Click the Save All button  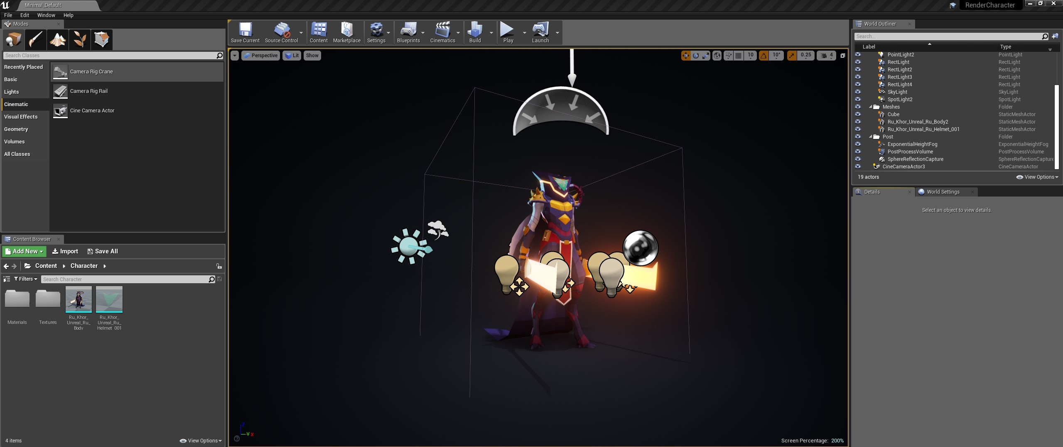[x=103, y=251]
